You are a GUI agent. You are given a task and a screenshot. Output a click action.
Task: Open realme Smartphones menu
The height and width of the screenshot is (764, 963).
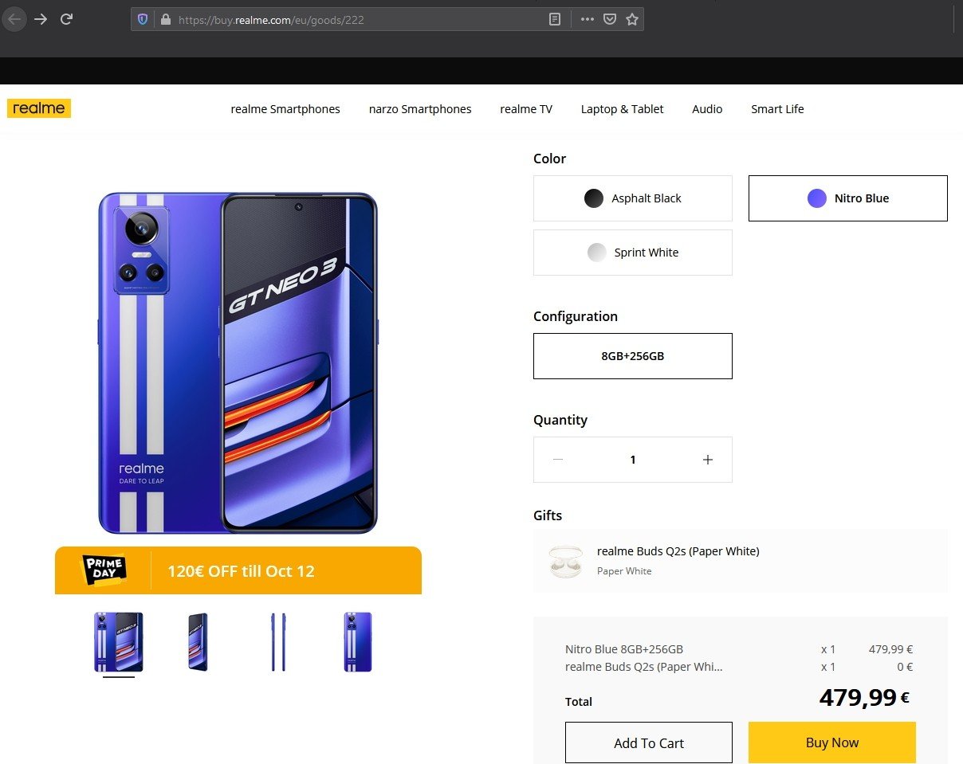click(x=285, y=109)
